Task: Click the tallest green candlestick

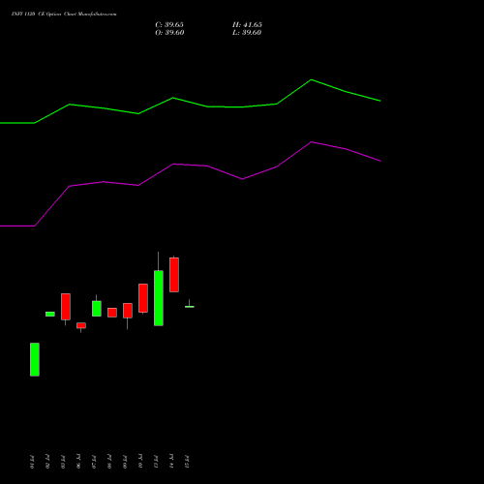Action: [159, 298]
